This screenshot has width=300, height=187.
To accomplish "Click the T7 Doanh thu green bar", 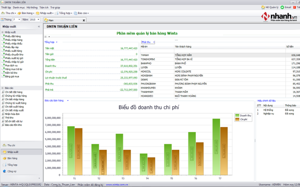I will pyautogui.click(x=216, y=147).
